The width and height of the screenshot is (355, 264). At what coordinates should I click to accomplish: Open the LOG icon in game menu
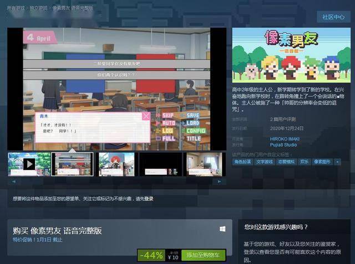click(x=165, y=131)
